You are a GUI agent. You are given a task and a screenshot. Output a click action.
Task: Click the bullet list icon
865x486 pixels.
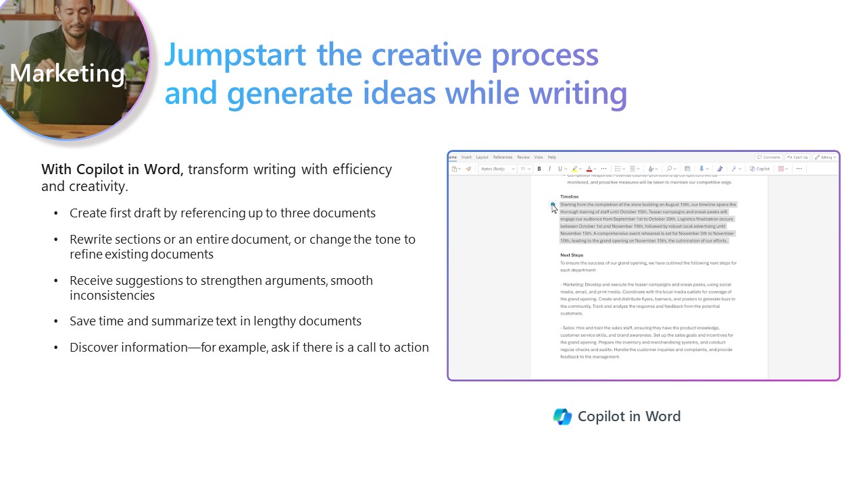click(x=618, y=169)
